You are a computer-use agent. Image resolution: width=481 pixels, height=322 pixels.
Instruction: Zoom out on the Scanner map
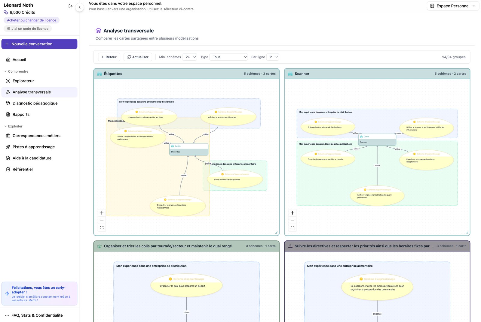(293, 220)
